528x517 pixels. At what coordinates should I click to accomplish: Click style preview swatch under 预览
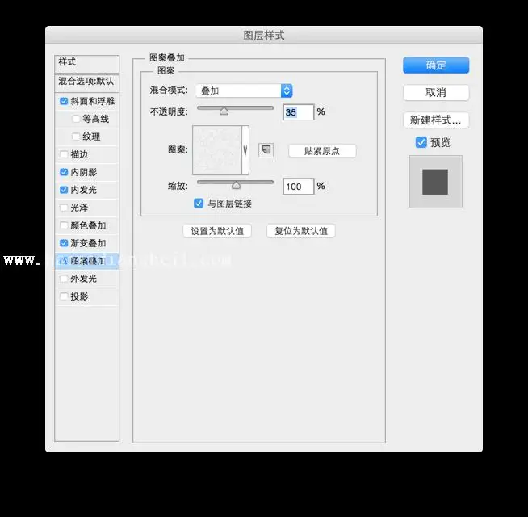(435, 181)
